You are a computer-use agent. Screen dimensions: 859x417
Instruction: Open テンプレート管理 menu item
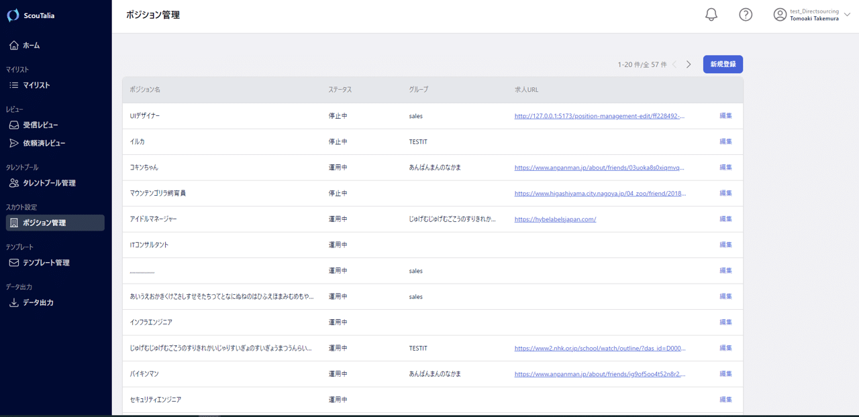pos(46,263)
